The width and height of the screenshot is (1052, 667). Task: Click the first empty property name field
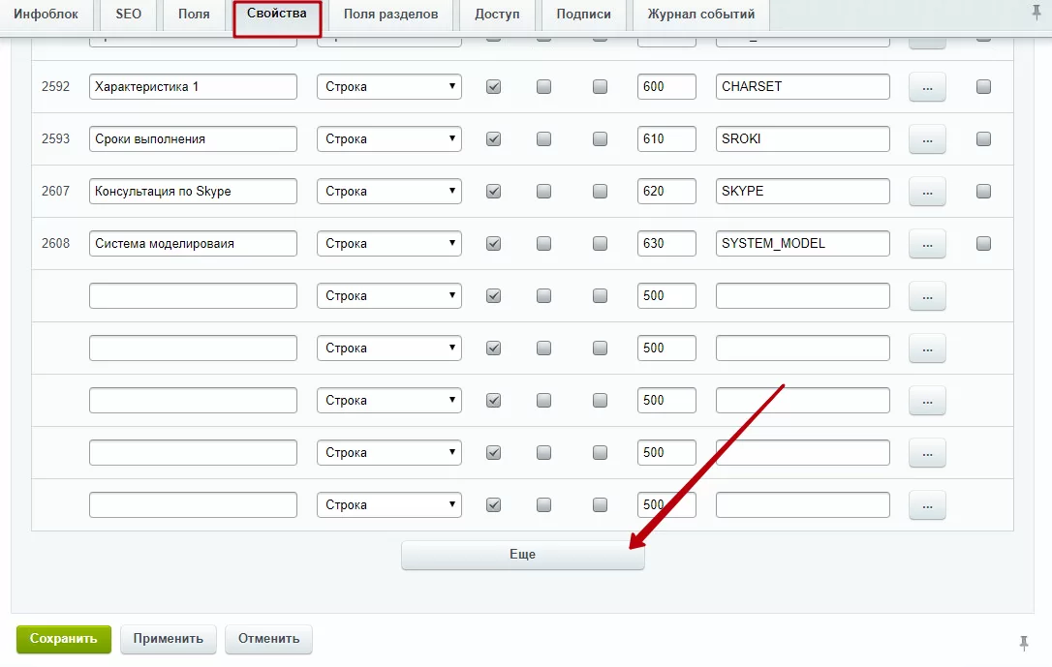coord(193,295)
